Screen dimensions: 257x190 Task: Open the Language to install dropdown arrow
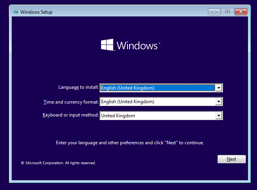point(219,88)
